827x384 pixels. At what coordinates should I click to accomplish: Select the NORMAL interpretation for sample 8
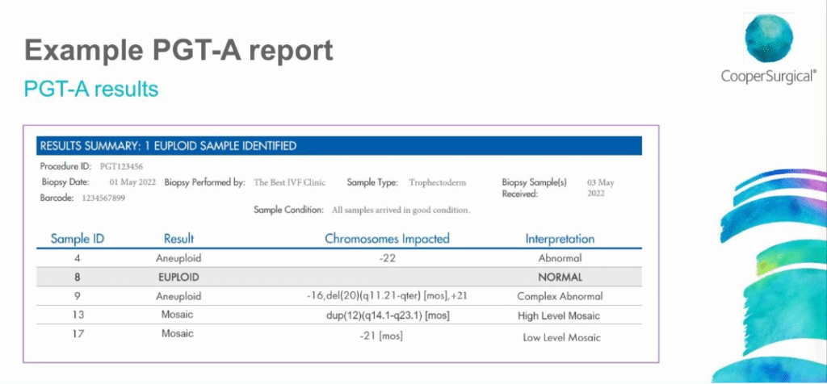click(560, 277)
